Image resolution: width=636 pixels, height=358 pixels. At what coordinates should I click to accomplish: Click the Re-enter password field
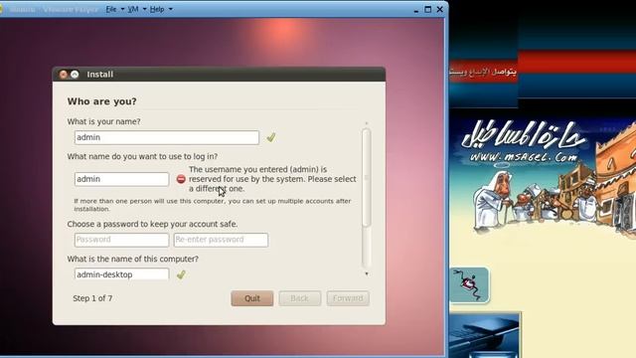(221, 240)
